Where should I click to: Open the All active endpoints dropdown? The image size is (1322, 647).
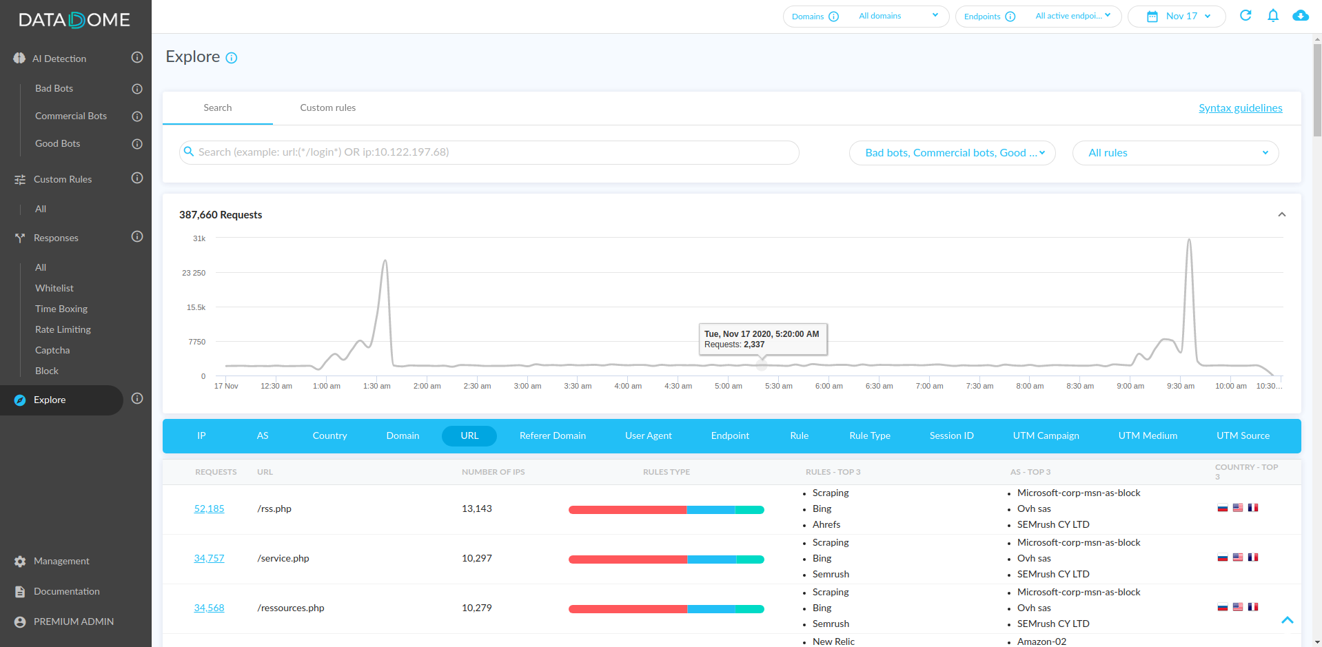click(x=1073, y=16)
